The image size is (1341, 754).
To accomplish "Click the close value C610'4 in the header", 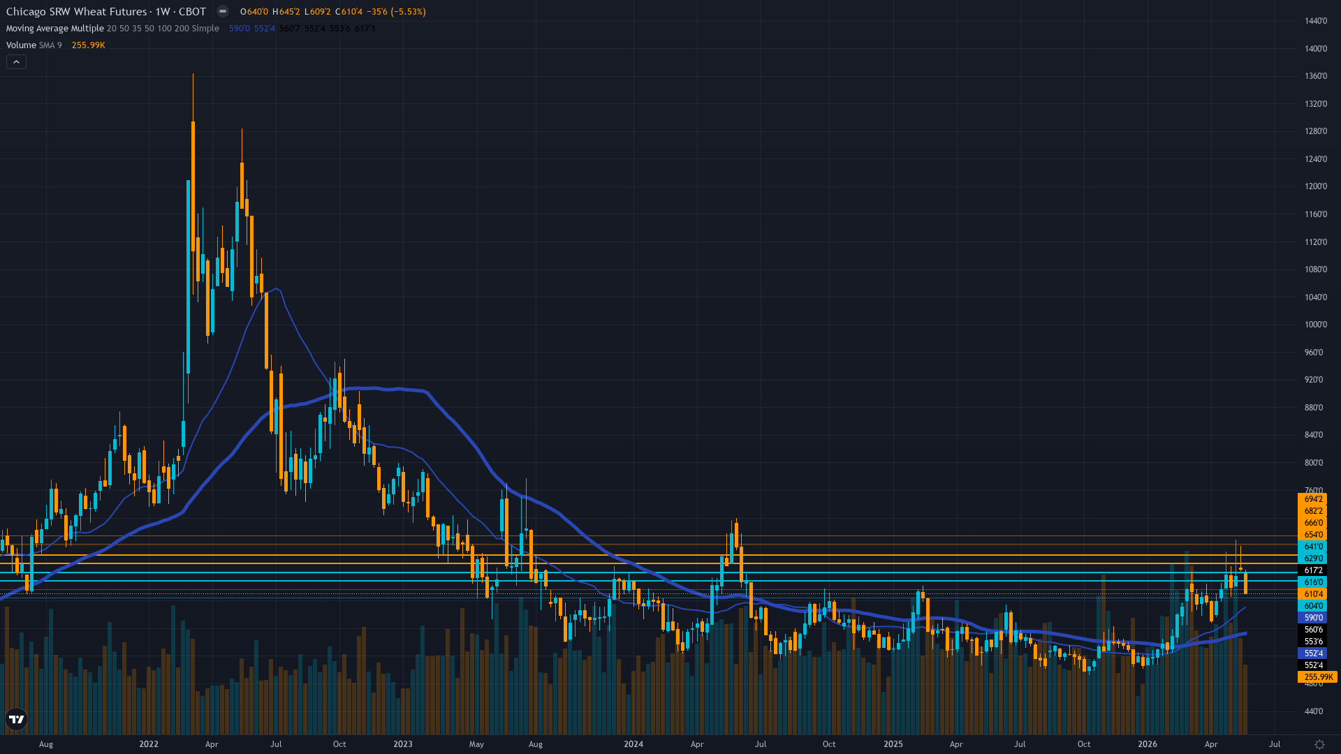I will tap(349, 12).
